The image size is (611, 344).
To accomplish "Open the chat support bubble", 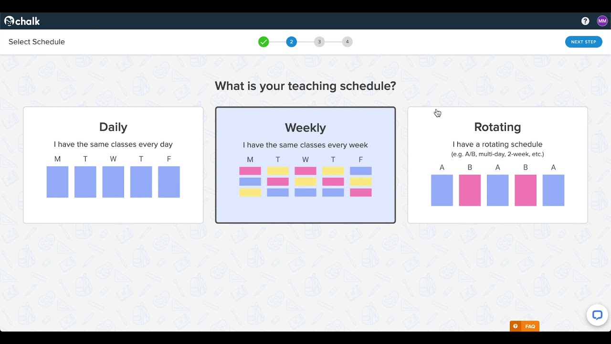I will click(x=597, y=315).
